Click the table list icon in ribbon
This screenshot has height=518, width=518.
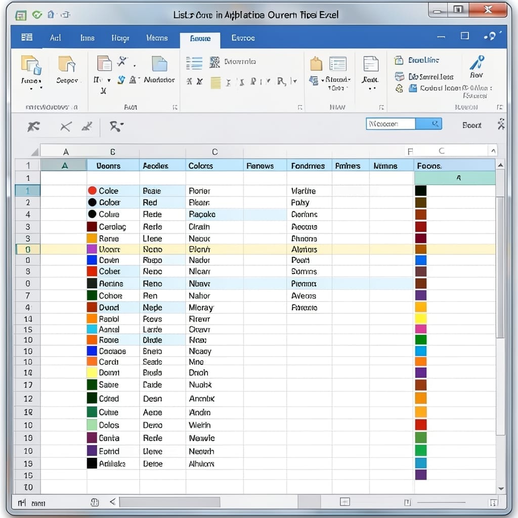click(337, 64)
